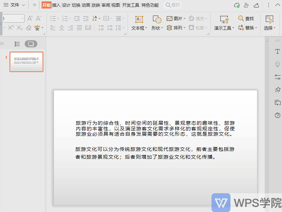Open the 审阅 tab
282x212 pixels.
click(x=105, y=5)
